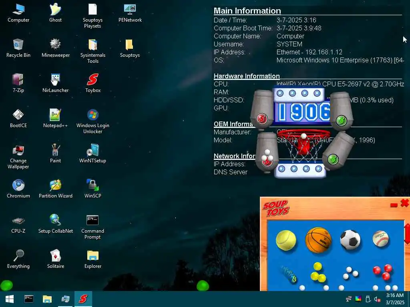Click the muted volume tray icon
Image resolution: width=410 pixels, height=307 pixels.
tap(377, 299)
